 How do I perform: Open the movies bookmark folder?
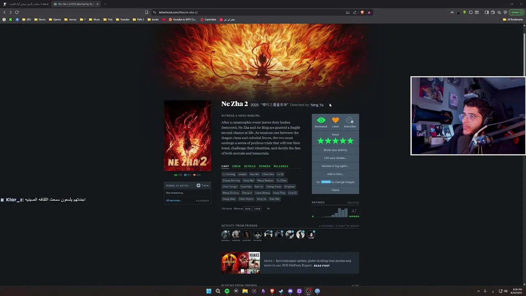tap(70, 20)
